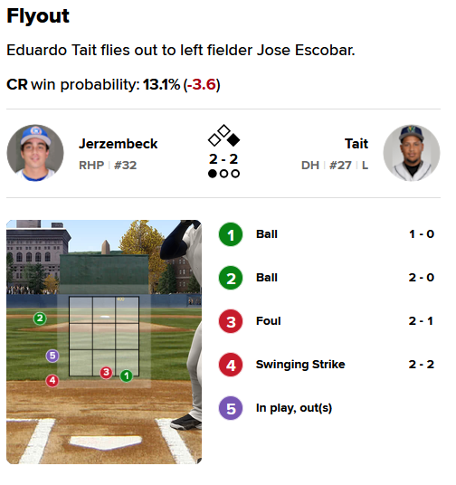Open Jerzembeck player name link
Screen dimensions: 456x485
pyautogui.click(x=119, y=144)
